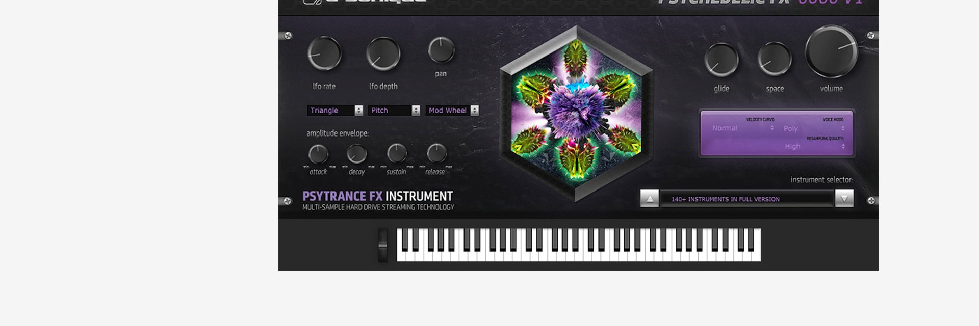Click the Mod Wheel dropdown stepper arrows
The image size is (979, 326).
coord(475,111)
